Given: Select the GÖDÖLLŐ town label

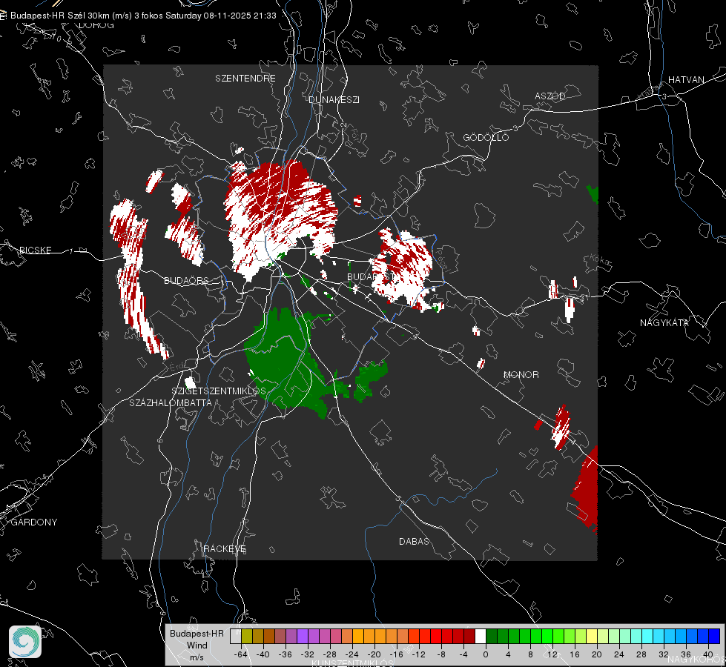Looking at the screenshot, I should [x=486, y=137].
